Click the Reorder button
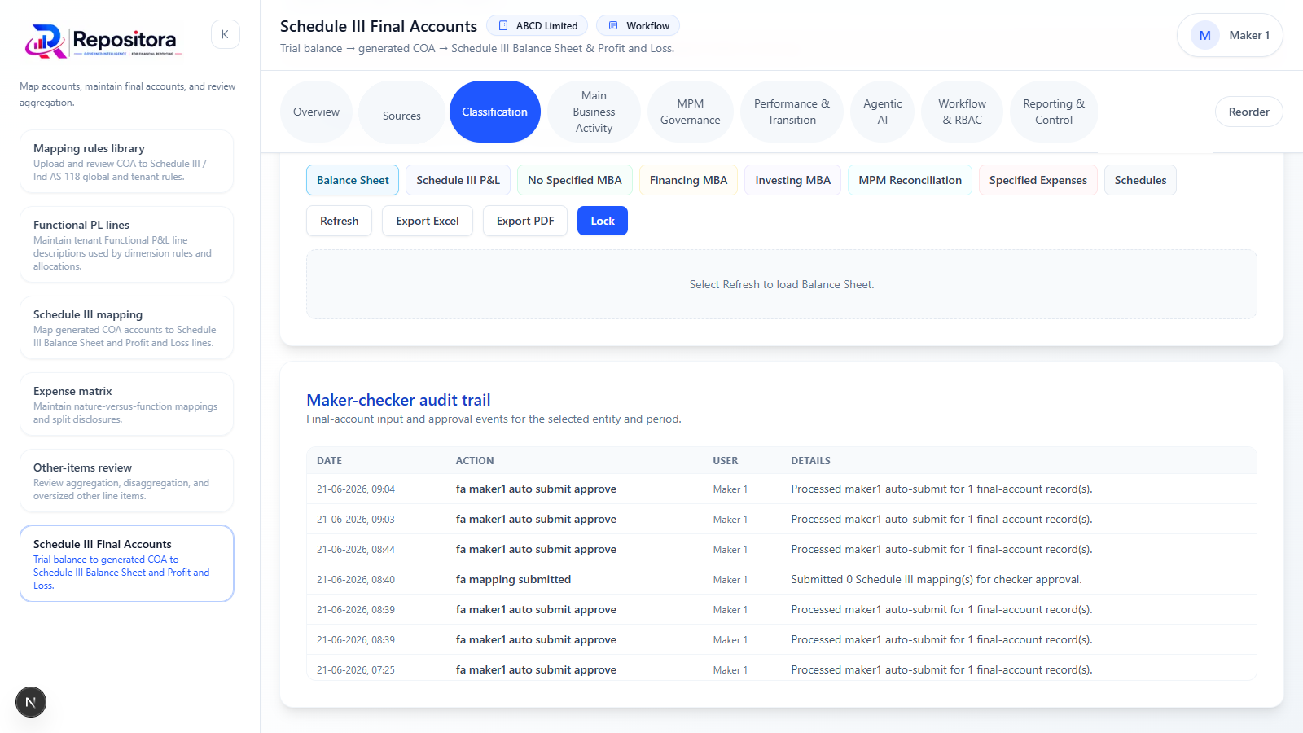 [1248, 112]
